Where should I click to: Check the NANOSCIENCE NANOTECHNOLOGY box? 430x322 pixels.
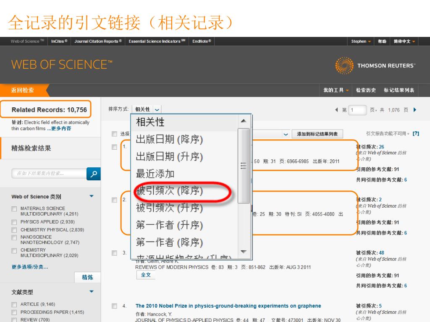(x=14, y=237)
